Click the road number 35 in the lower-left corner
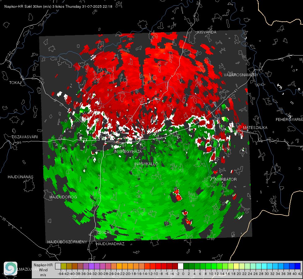Viewport: 303px width, 279px height. pos(4,219)
